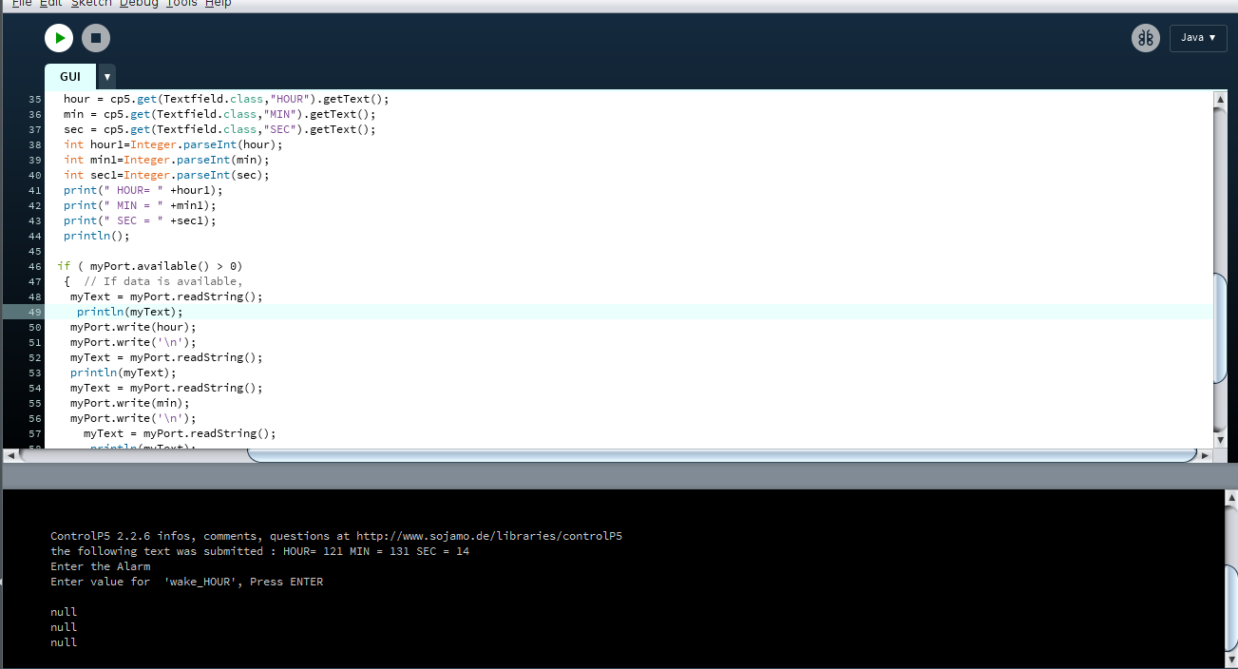The height and width of the screenshot is (669, 1238).
Task: Open the Edit menu
Action: (x=51, y=4)
